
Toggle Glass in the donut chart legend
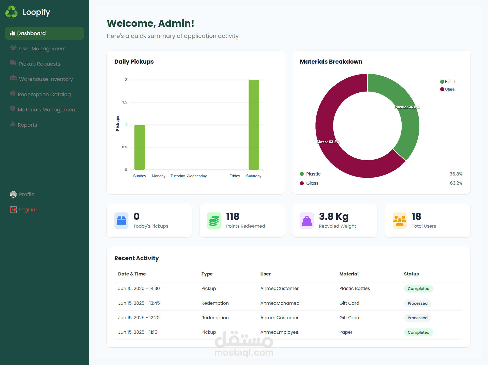pyautogui.click(x=447, y=89)
